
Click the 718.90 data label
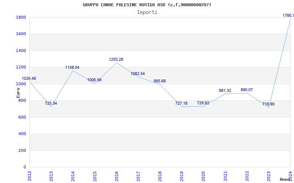268,104
